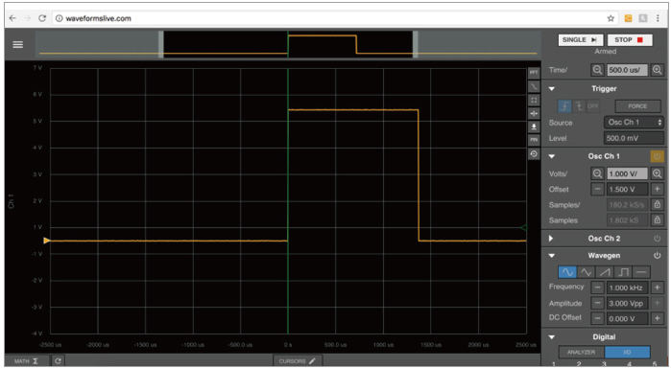Select the sawtooth wave shape icon
Screen dimensions: 671x368
(604, 272)
